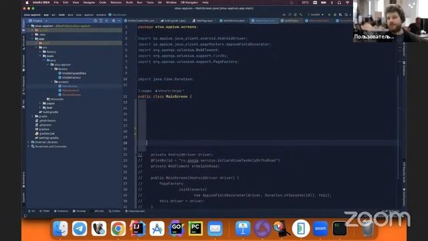Collapse the src folder node
This screenshot has width=428, height=241.
[36, 48]
